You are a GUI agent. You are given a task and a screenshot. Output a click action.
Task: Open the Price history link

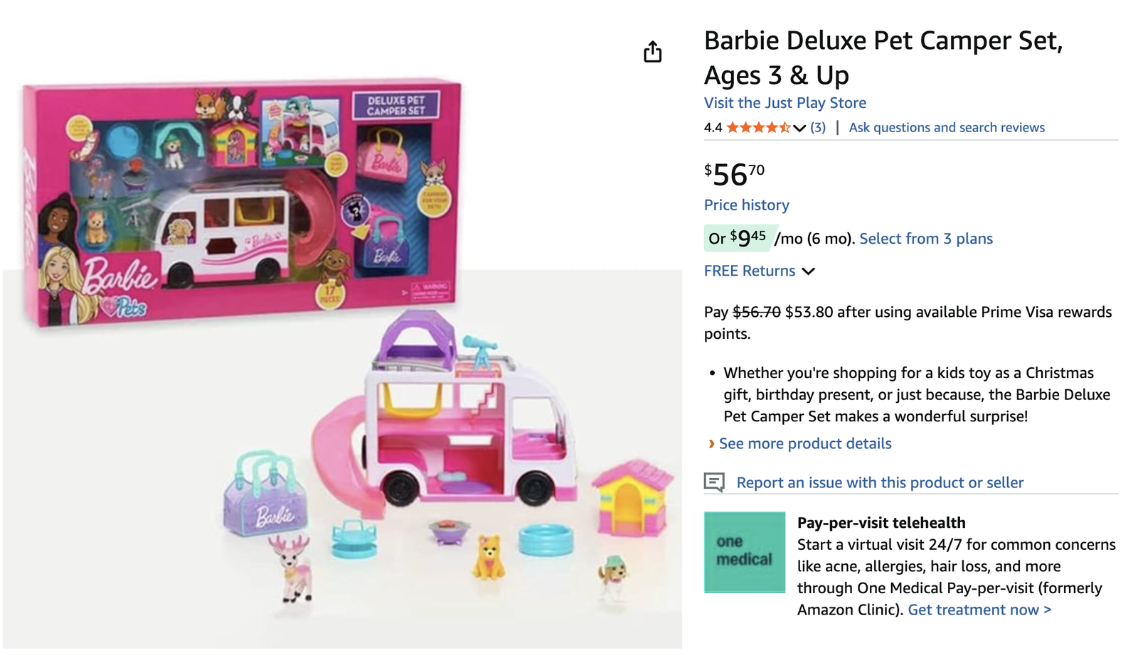tap(746, 205)
